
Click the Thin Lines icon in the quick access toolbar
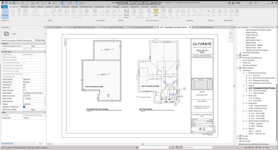coord(63,3)
